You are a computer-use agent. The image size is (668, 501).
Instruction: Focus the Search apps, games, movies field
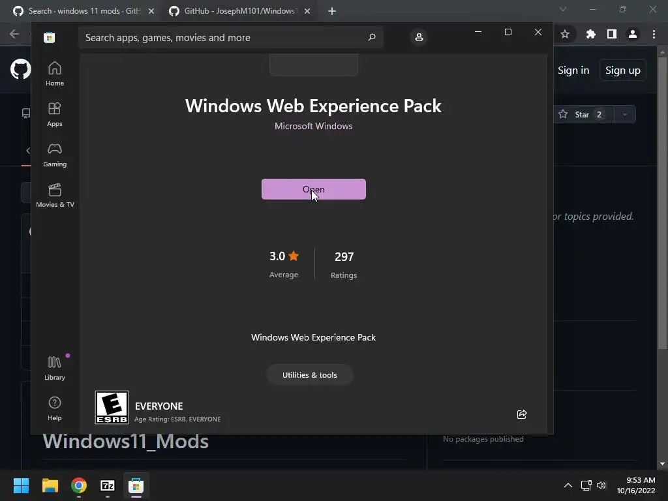click(x=230, y=37)
